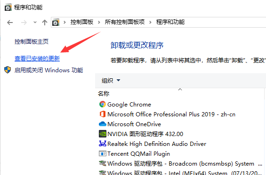Expand chevron after 控制面板 breadcrumb
The height and width of the screenshot is (175, 266).
click(99, 22)
